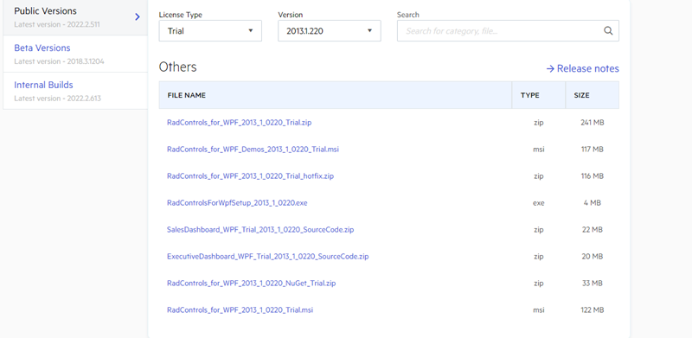Click the Release notes arrow icon
The width and height of the screenshot is (692, 338).
click(x=550, y=69)
